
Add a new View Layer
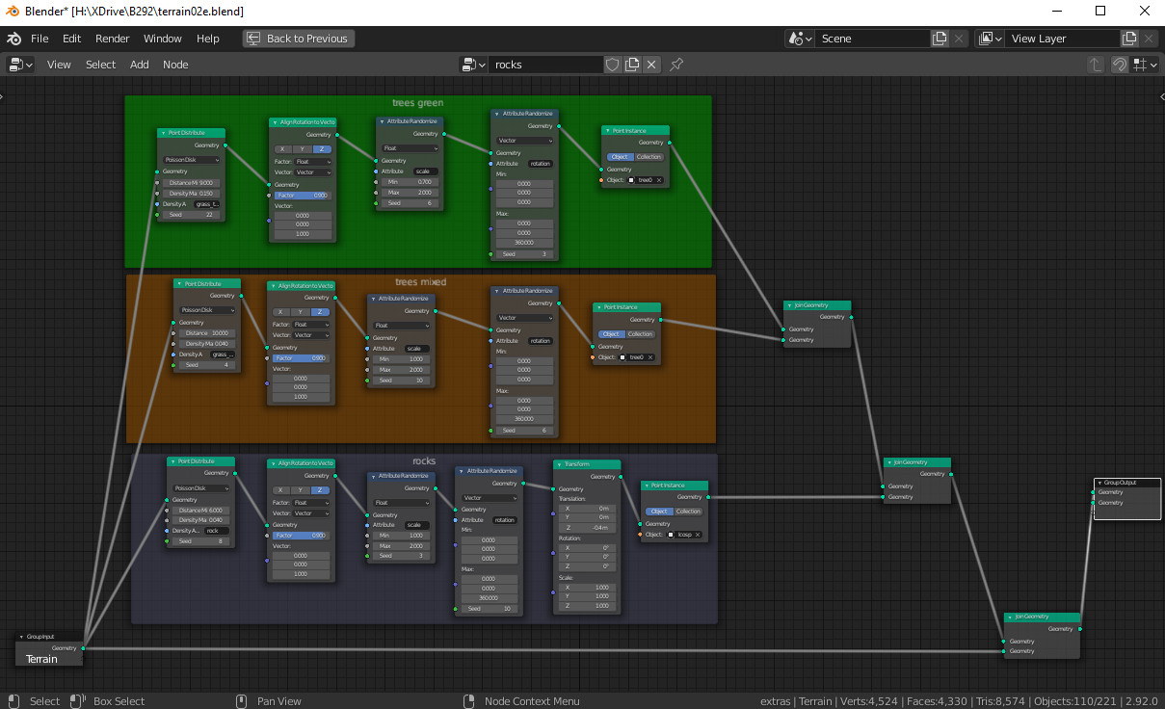click(x=1129, y=39)
